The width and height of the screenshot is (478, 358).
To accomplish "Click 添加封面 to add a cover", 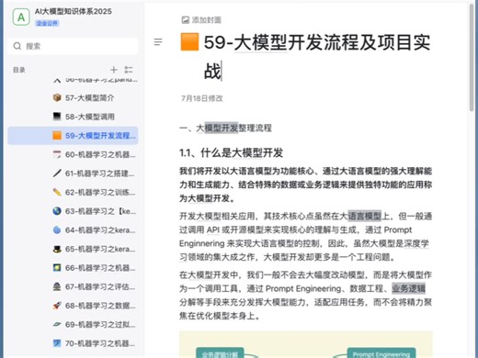I will click(207, 20).
